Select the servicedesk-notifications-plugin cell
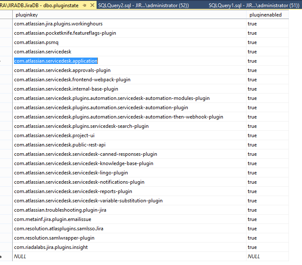The height and width of the screenshot is (265, 302). (x=130, y=182)
